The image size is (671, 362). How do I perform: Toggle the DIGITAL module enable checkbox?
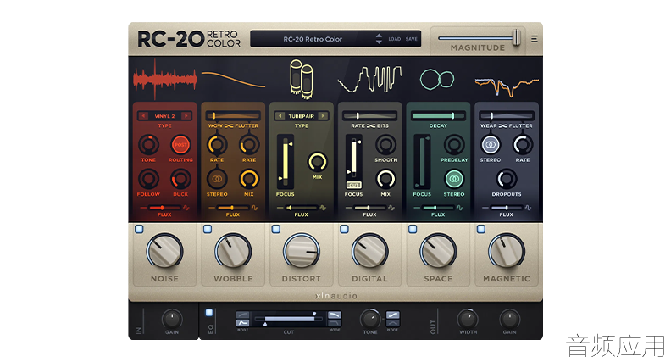[344, 229]
